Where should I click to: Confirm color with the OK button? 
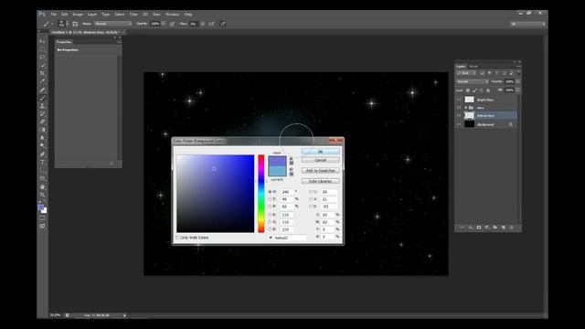pyautogui.click(x=321, y=152)
